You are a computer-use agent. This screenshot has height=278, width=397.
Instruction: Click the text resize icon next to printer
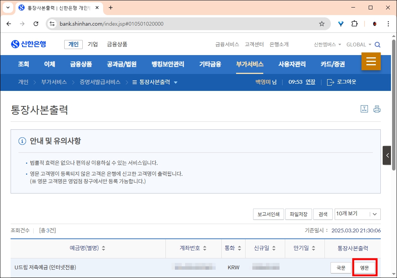(x=364, y=108)
